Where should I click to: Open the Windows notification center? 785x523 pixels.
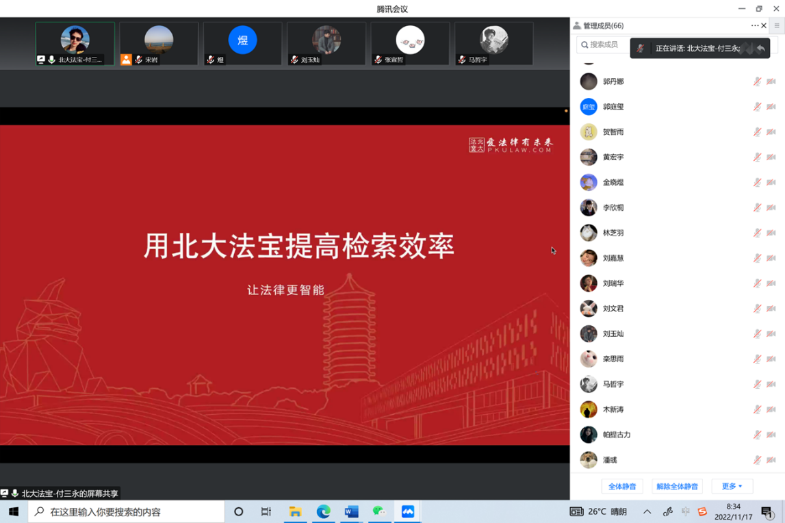767,511
